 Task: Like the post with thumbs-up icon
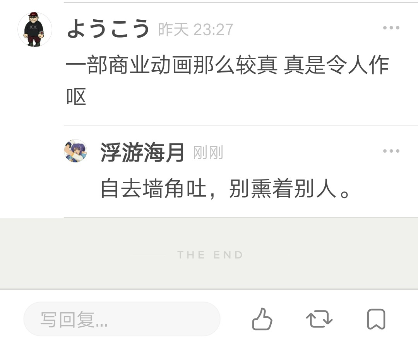262,319
